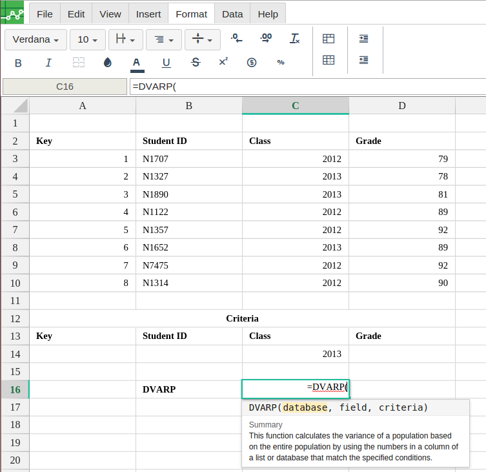The image size is (486, 472).
Task: Click the superscript icon
Action: pos(223,63)
